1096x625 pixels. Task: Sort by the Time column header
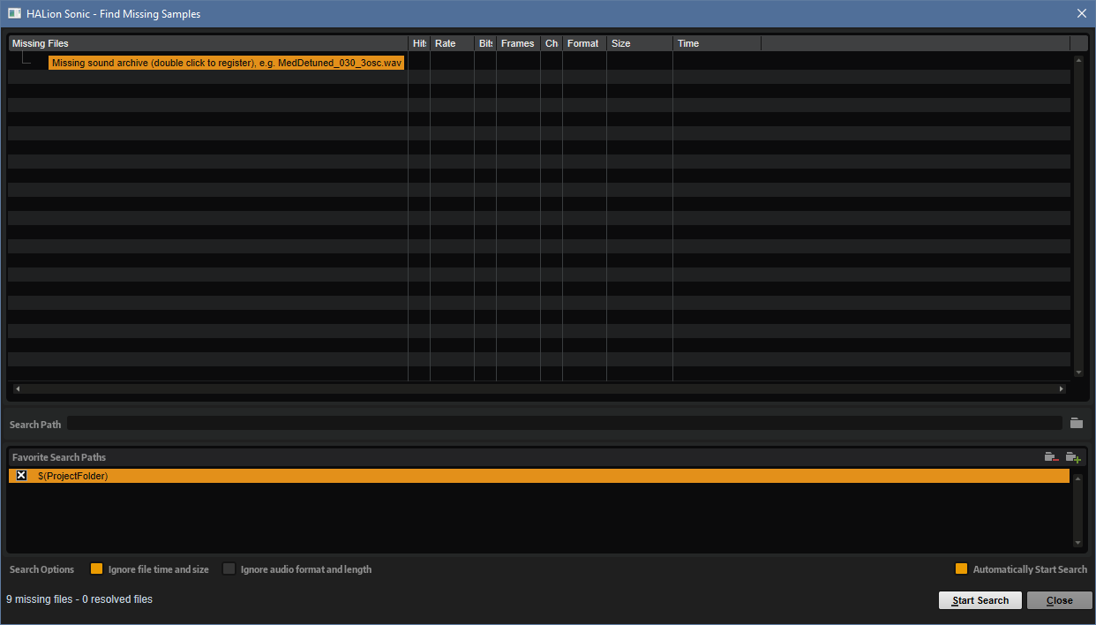click(717, 43)
